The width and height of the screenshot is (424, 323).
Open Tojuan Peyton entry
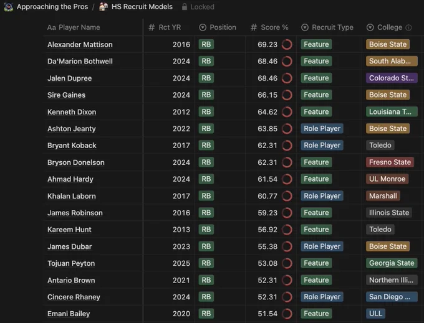coord(71,263)
